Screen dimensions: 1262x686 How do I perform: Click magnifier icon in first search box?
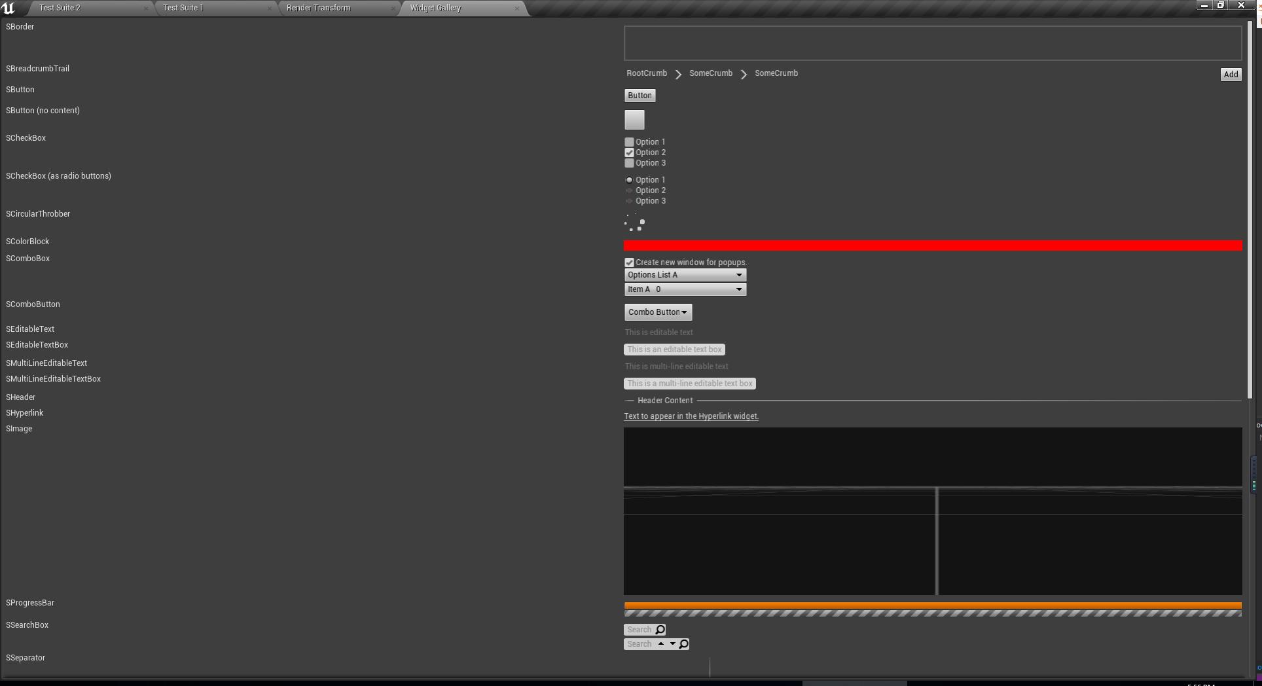coord(660,630)
